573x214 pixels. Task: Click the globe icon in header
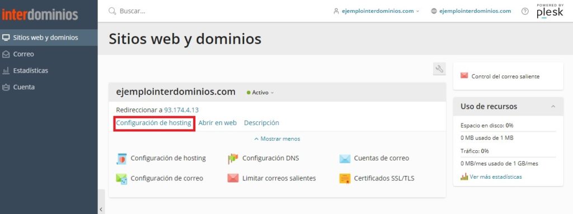click(434, 11)
